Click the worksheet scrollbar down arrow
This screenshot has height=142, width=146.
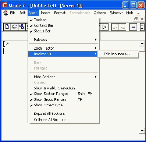(x=142, y=131)
